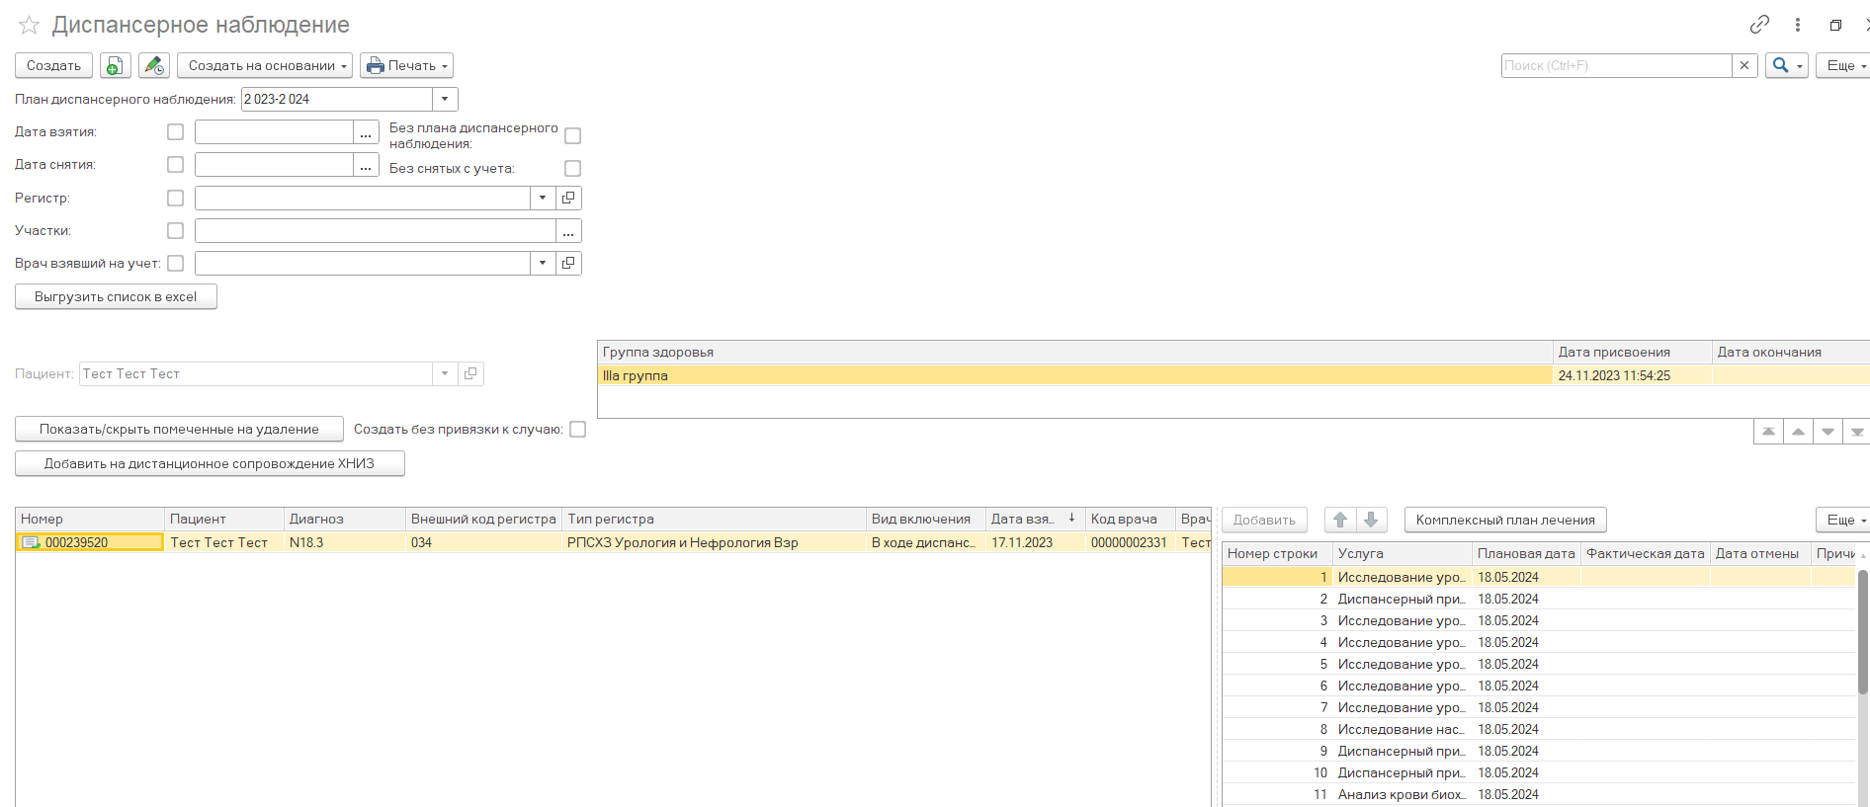Open the Печать menu
Viewport: 1870px width, 807px height.
(406, 66)
